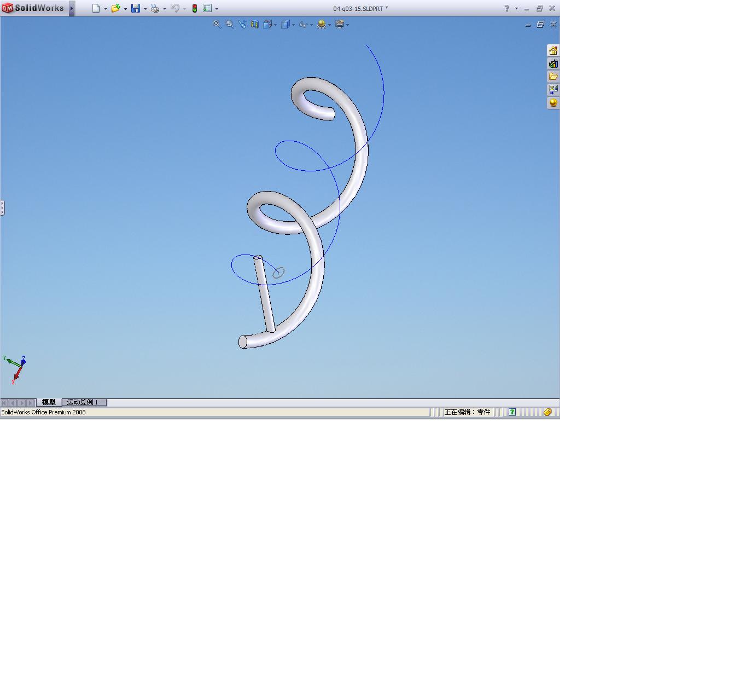Expand the View Orientation dropdown arrow

(x=275, y=25)
